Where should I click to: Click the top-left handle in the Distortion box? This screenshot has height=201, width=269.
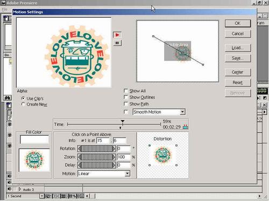[x=150, y=146]
